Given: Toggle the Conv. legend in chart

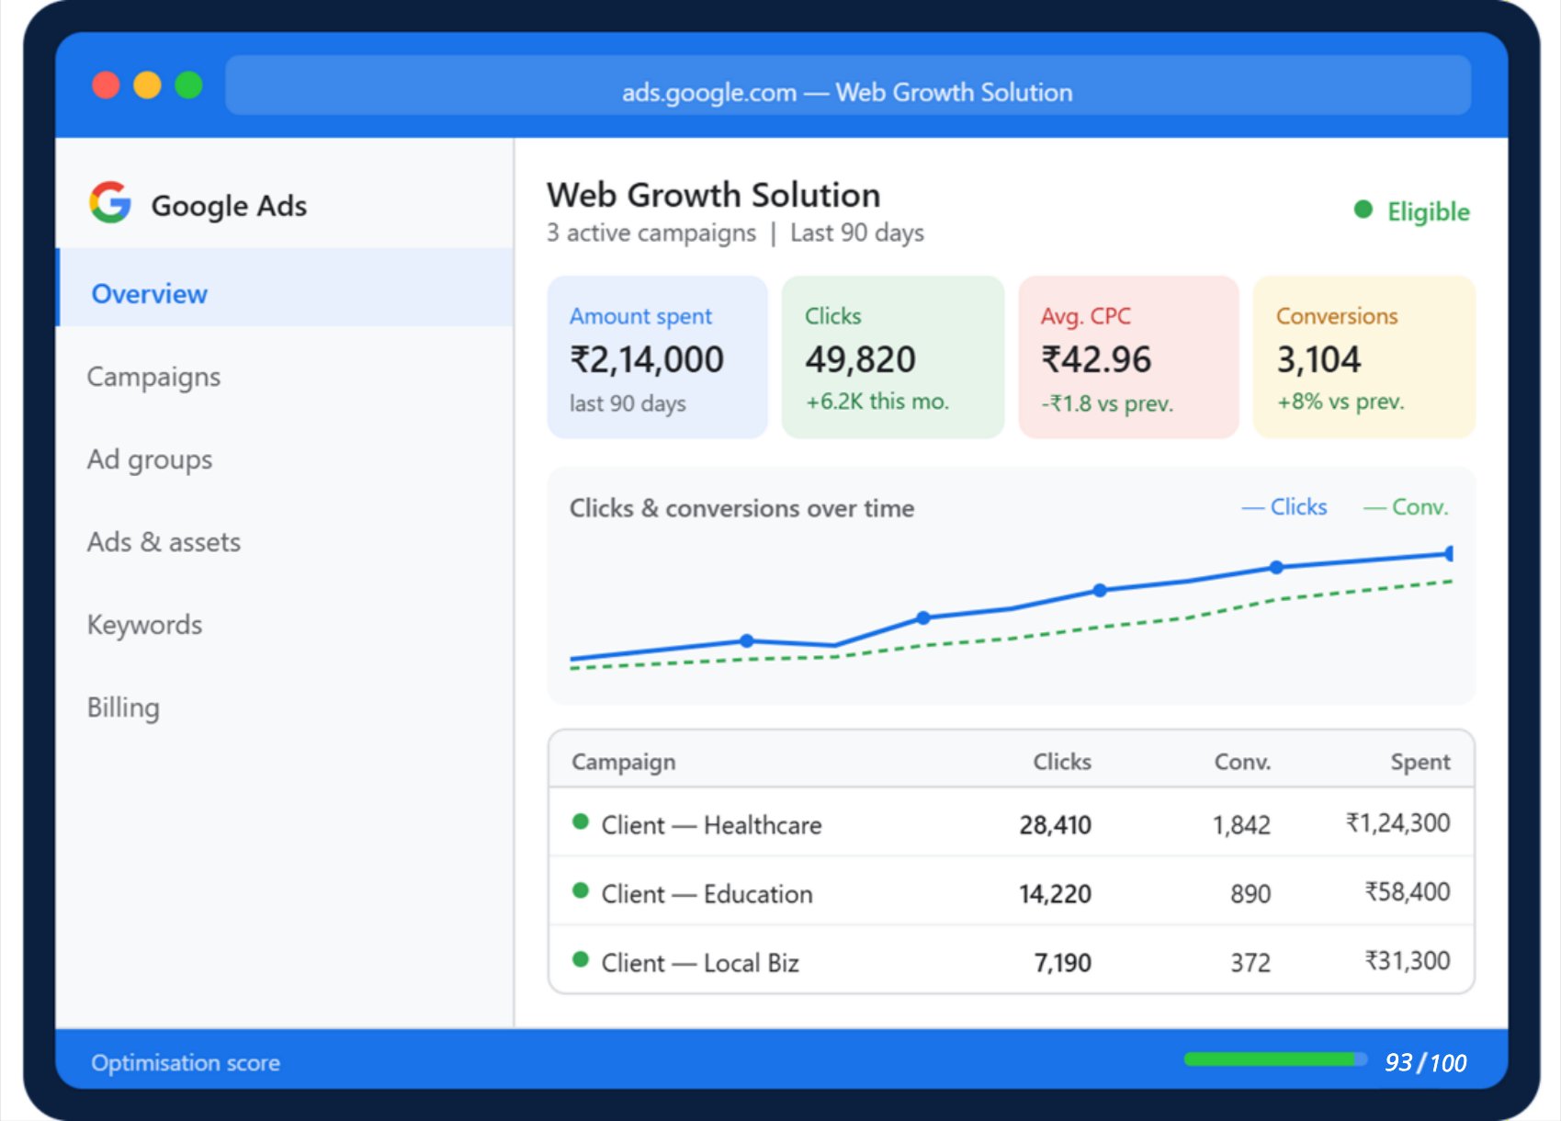Looking at the screenshot, I should click(1406, 507).
